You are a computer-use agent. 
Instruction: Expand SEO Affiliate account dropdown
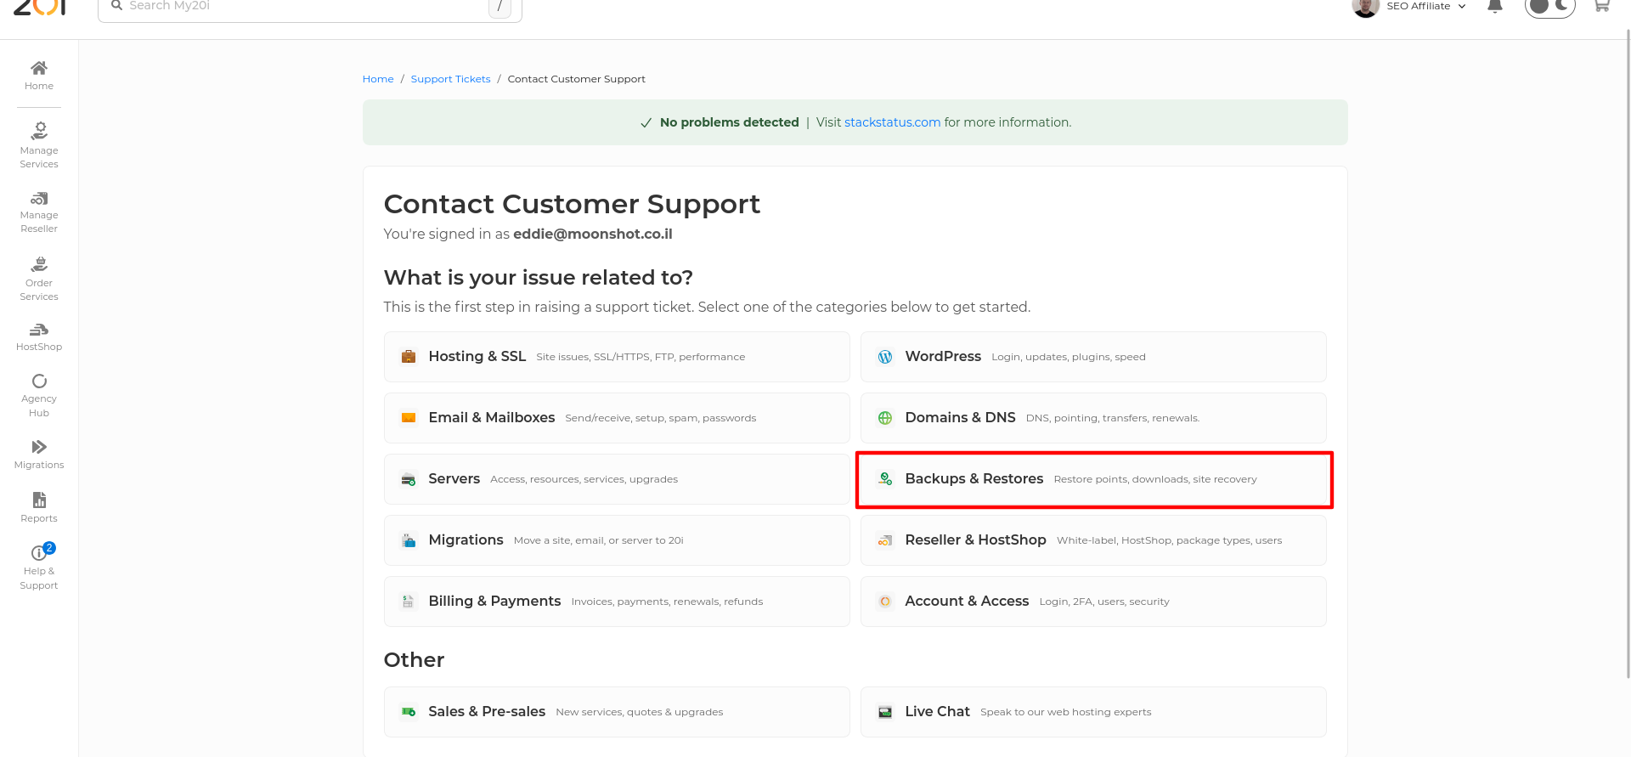click(1426, 6)
